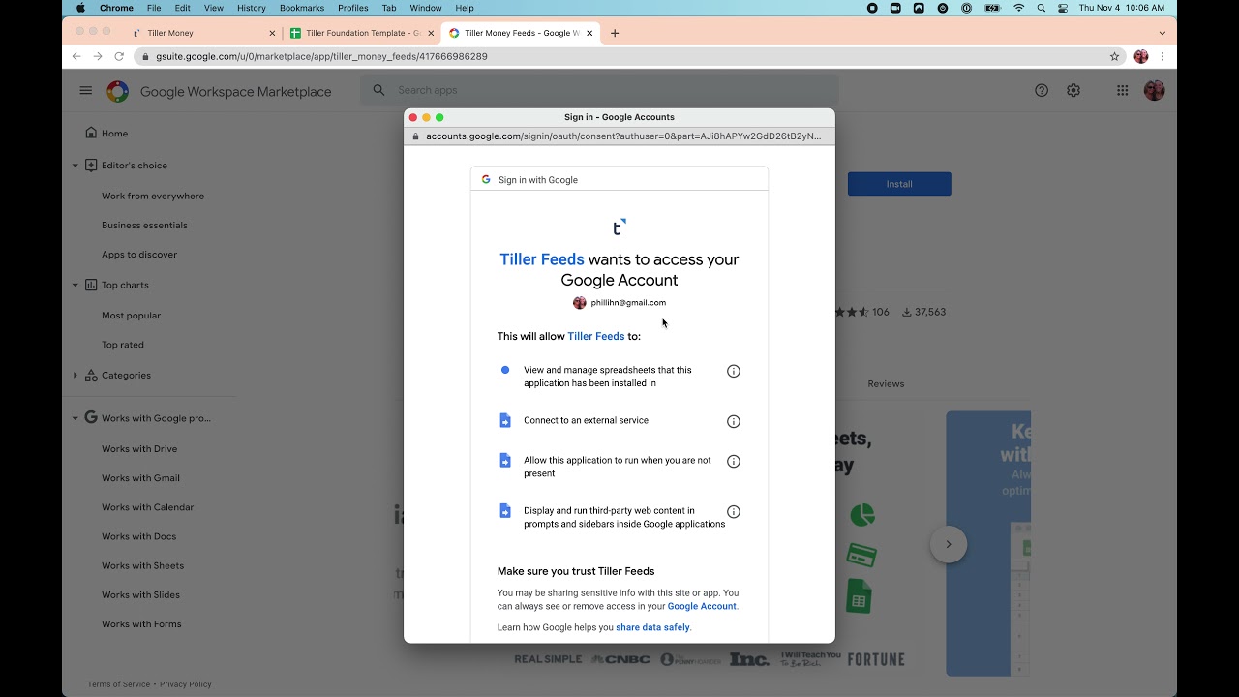Open the Chrome three-dot menu

coord(1162,57)
